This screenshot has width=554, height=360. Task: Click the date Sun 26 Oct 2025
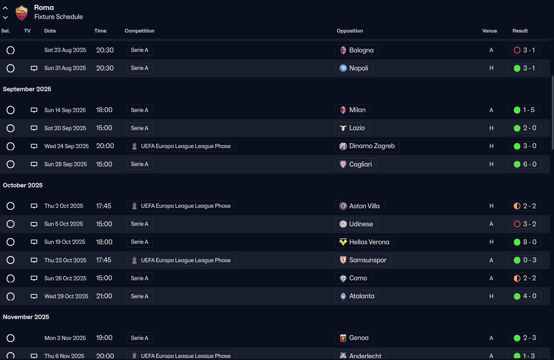click(x=65, y=278)
